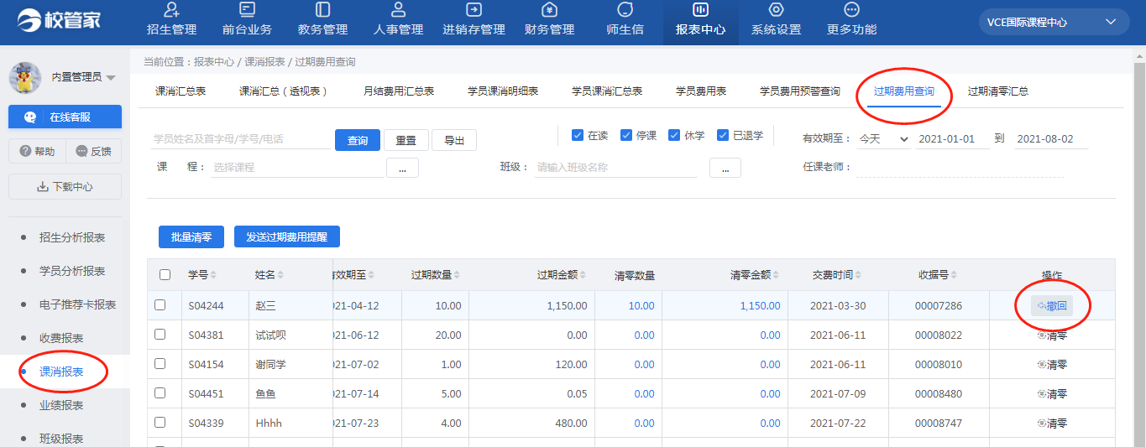This screenshot has height=447, width=1146.
Task: Click the admin avatar picture
Action: (x=25, y=77)
